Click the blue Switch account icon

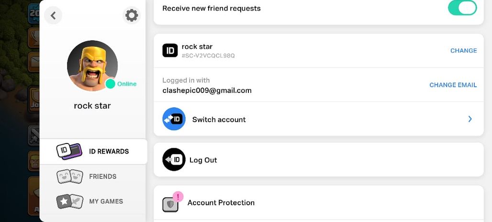[x=174, y=119]
